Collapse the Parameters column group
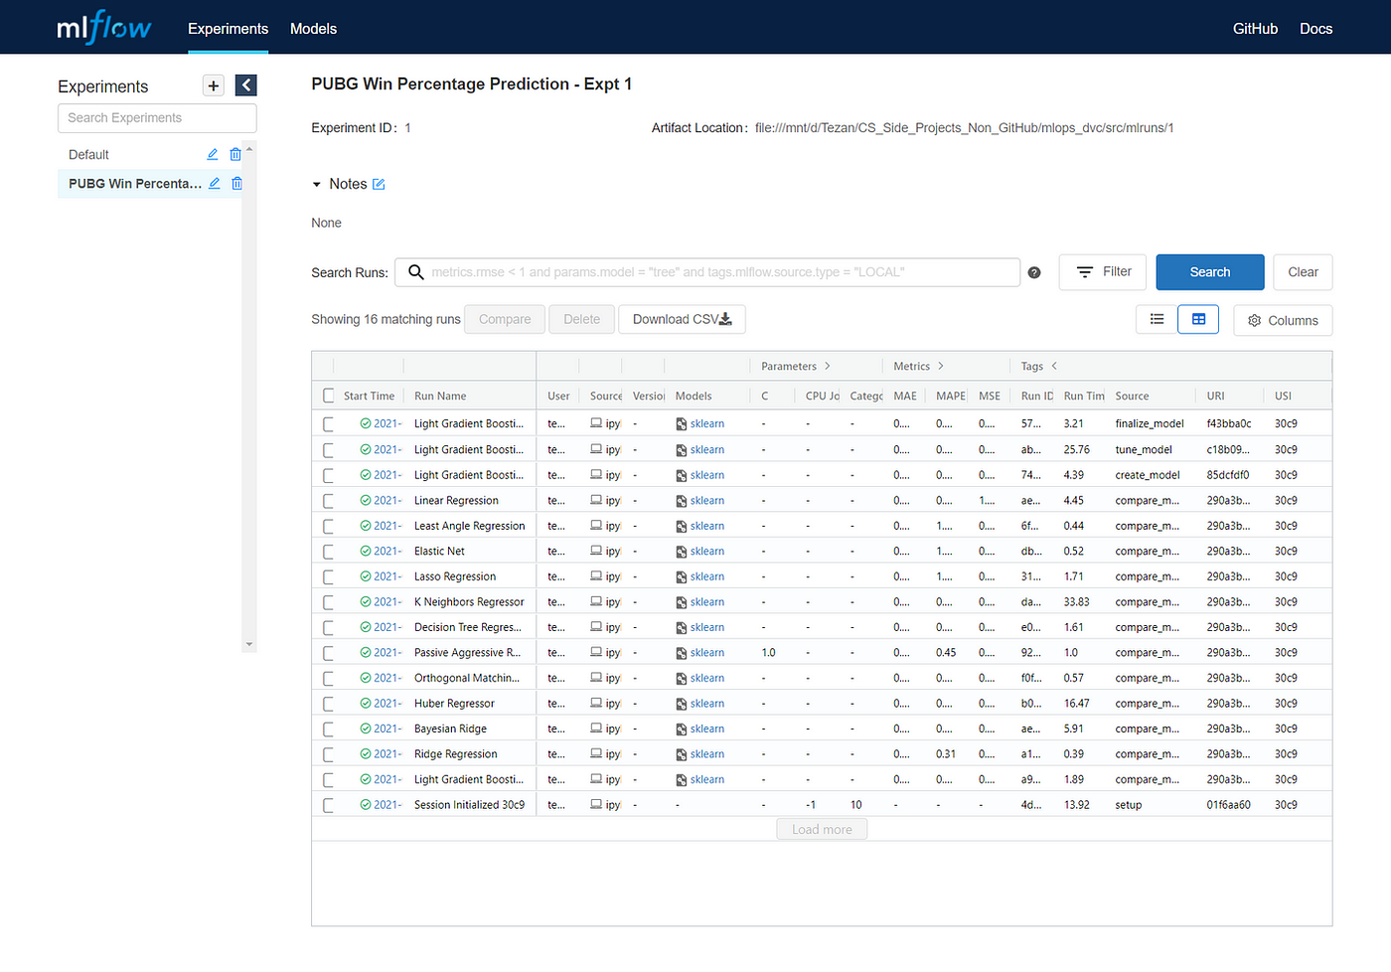This screenshot has height=972, width=1391. pyautogui.click(x=828, y=366)
